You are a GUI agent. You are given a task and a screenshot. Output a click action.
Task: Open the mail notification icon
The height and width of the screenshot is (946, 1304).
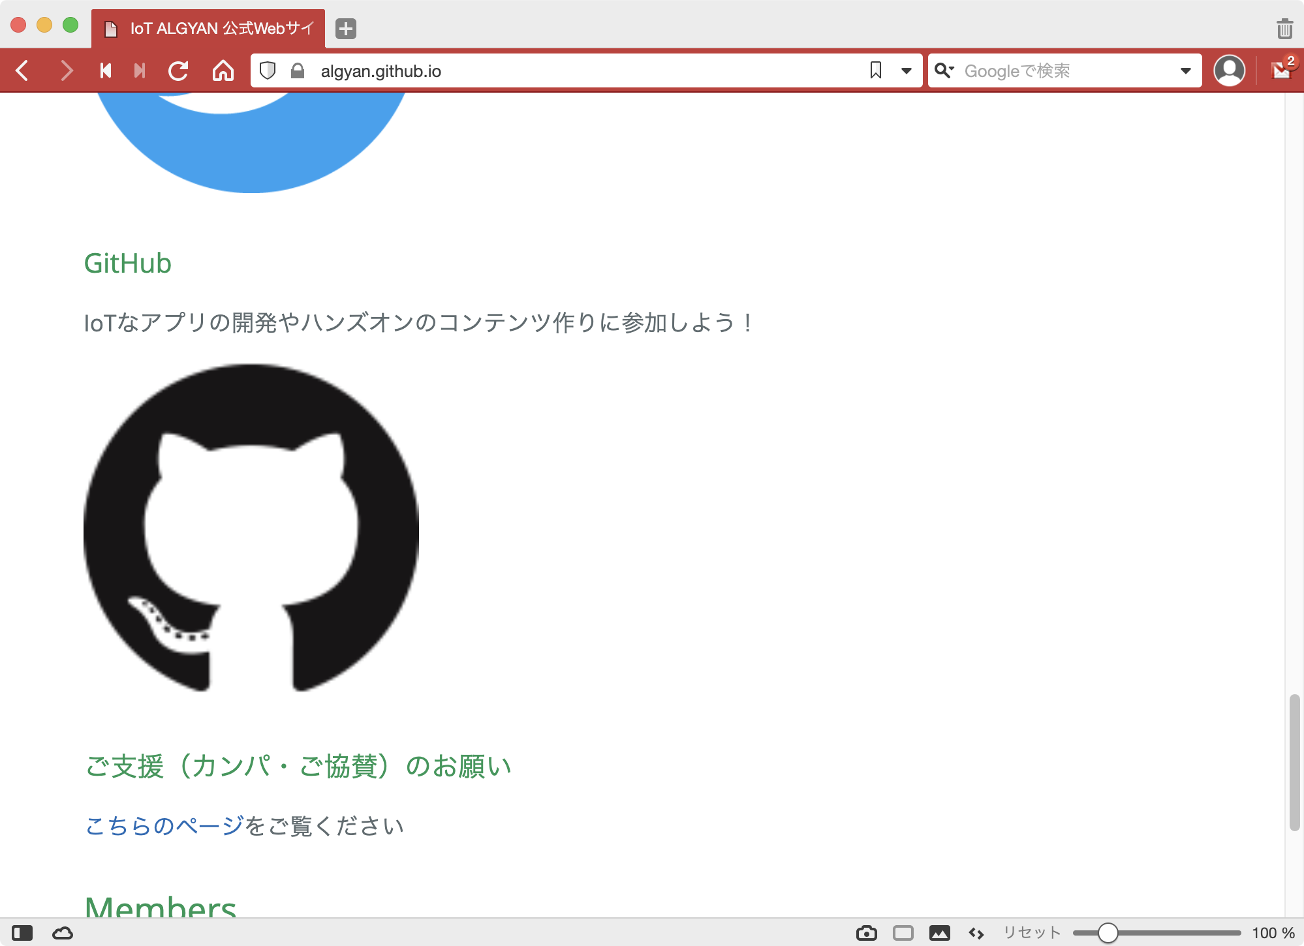(x=1282, y=70)
